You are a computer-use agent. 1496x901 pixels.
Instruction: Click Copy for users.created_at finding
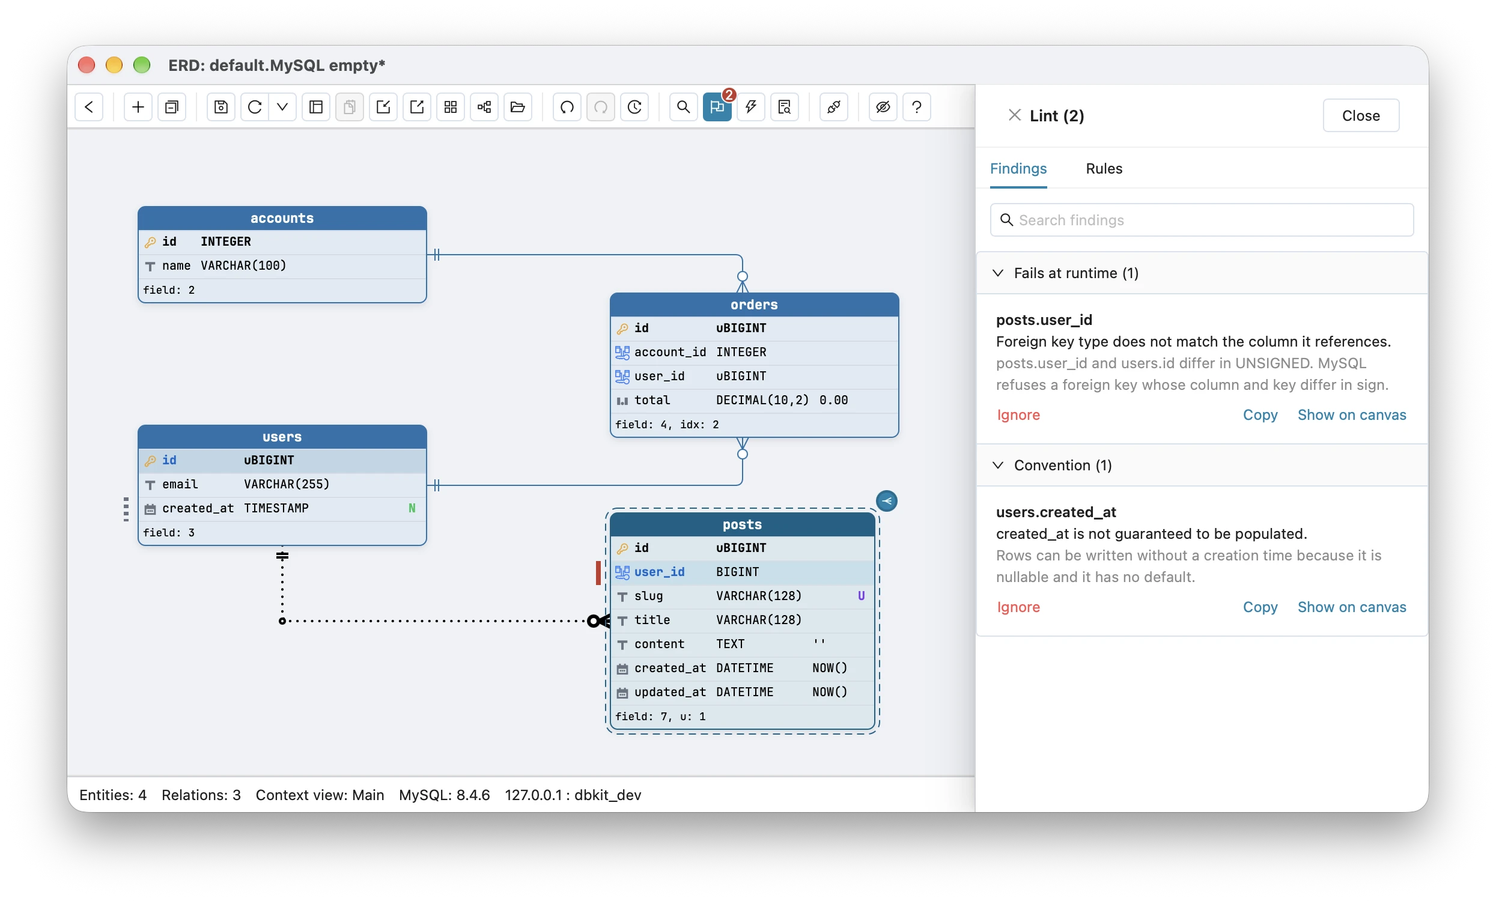1260,607
